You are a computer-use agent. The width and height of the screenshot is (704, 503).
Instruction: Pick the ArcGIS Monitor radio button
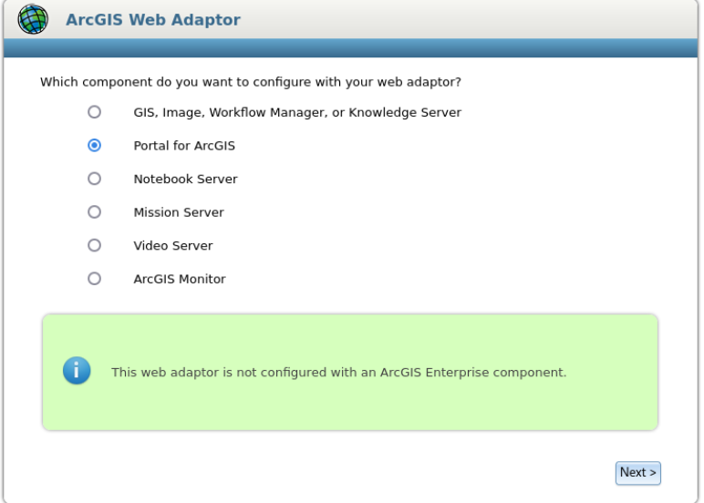(94, 279)
